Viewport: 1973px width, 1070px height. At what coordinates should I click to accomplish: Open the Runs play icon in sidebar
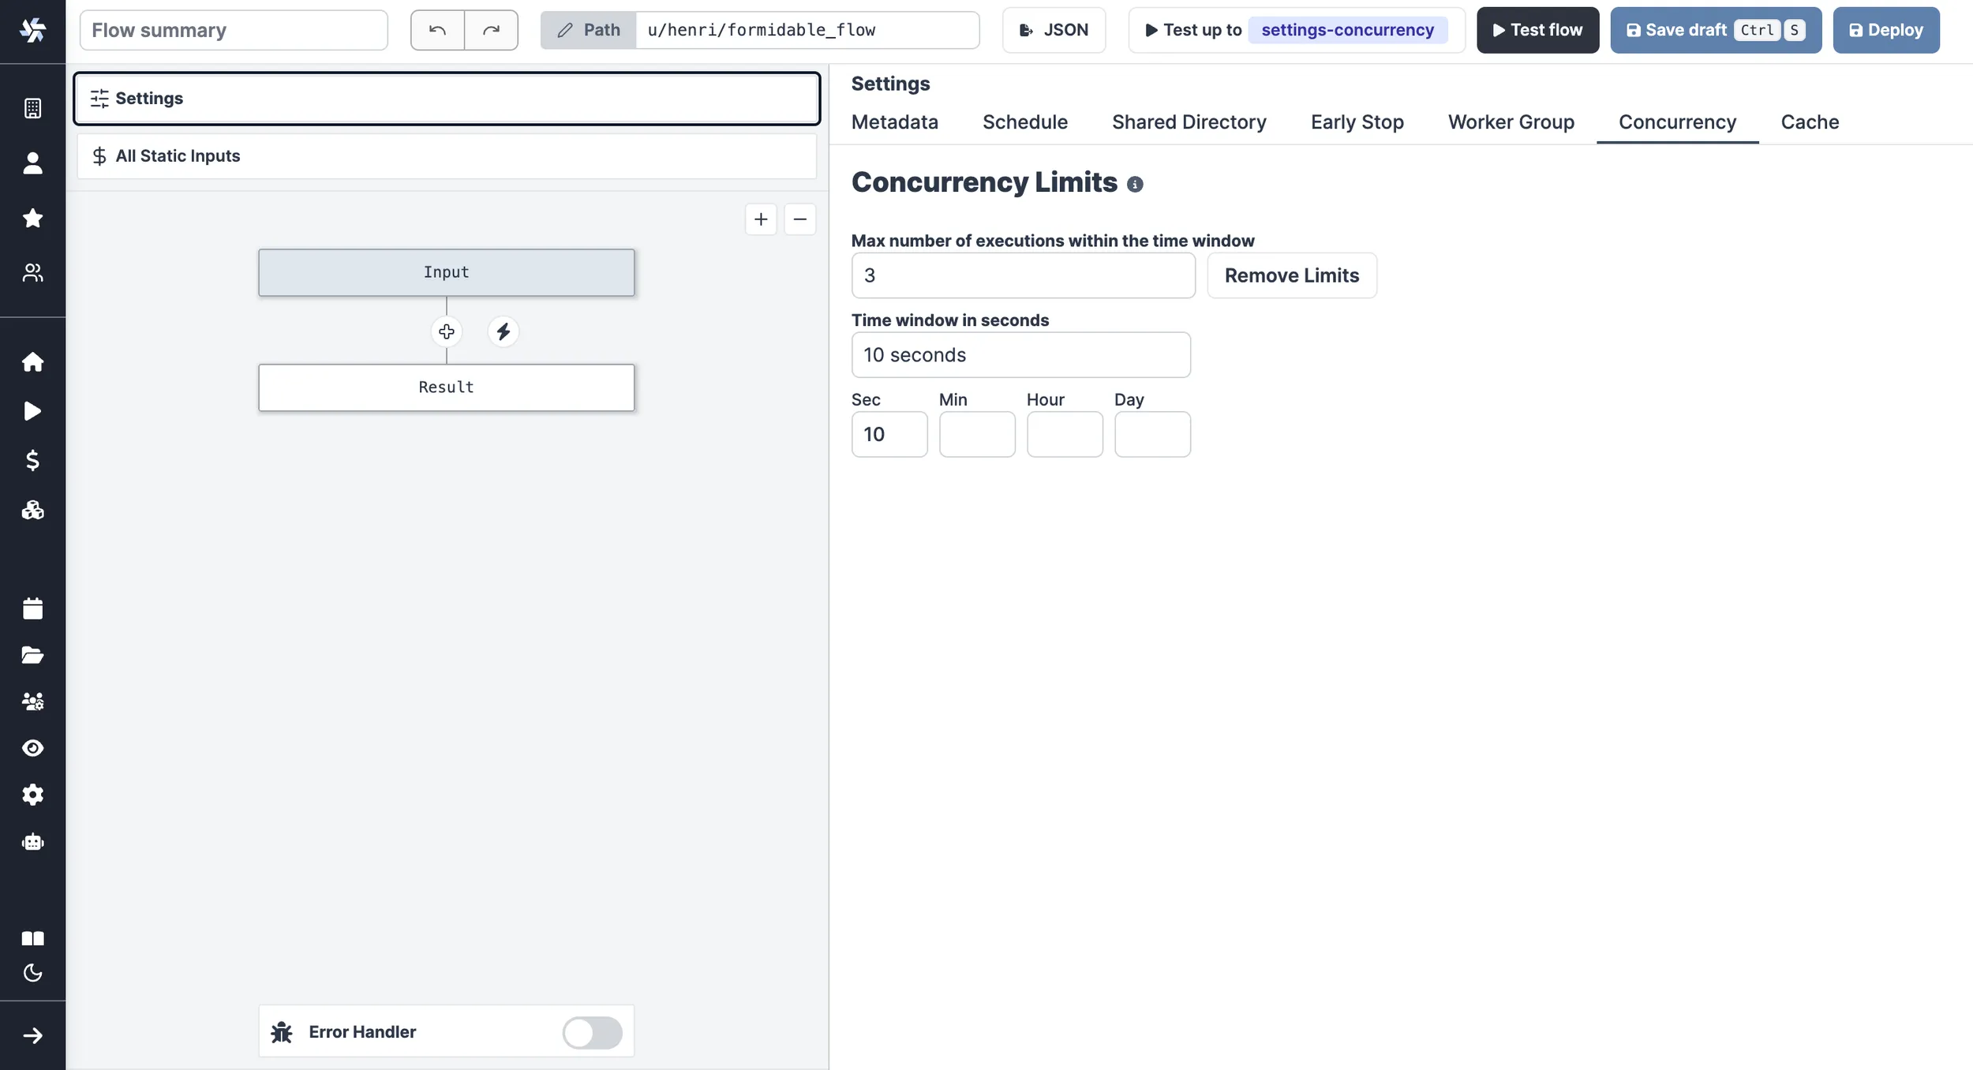pyautogui.click(x=32, y=411)
